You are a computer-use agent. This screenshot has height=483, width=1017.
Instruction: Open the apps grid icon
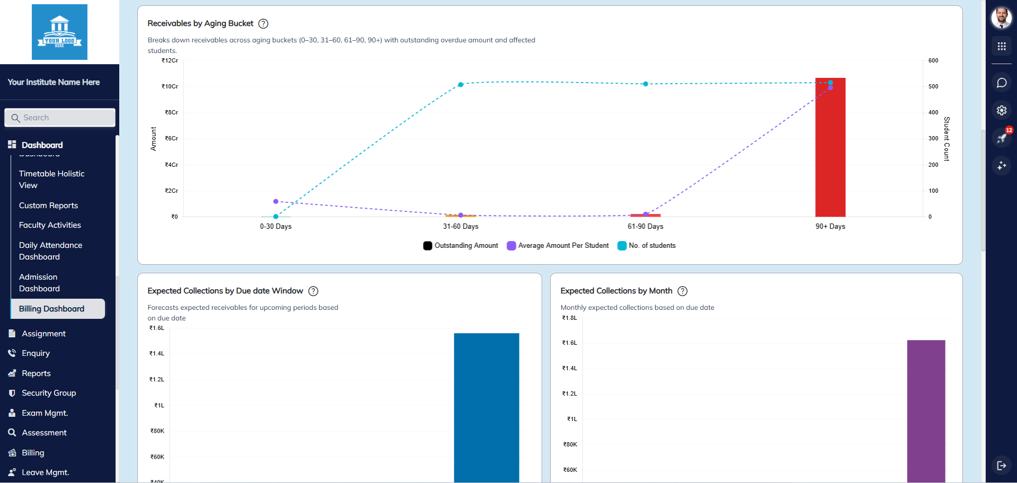1001,47
